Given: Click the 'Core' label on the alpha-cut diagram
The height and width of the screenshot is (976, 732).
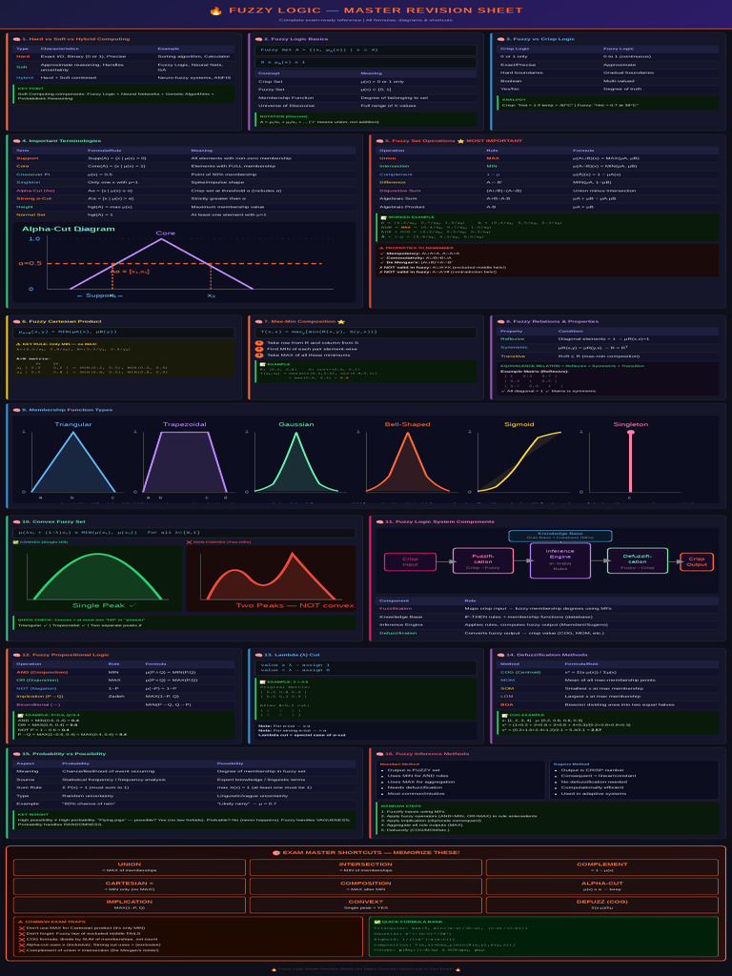Looking at the screenshot, I should 166,234.
